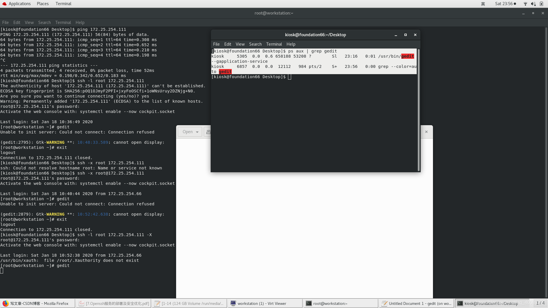
Task: Expand gedit Open recent files arrow
Action: point(197,132)
